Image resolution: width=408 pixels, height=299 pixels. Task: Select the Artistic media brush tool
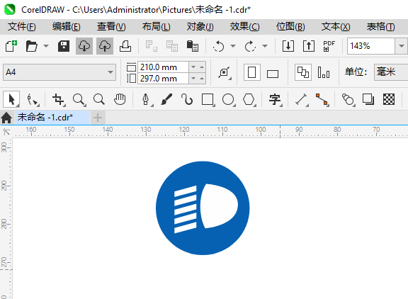[x=166, y=99]
